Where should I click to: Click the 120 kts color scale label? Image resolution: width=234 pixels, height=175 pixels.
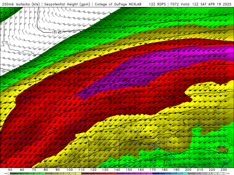click(93, 170)
